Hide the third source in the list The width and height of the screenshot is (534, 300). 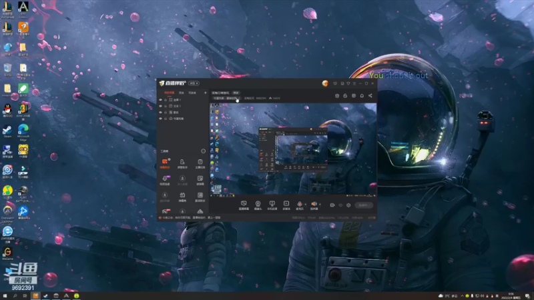pyautogui.click(x=161, y=112)
